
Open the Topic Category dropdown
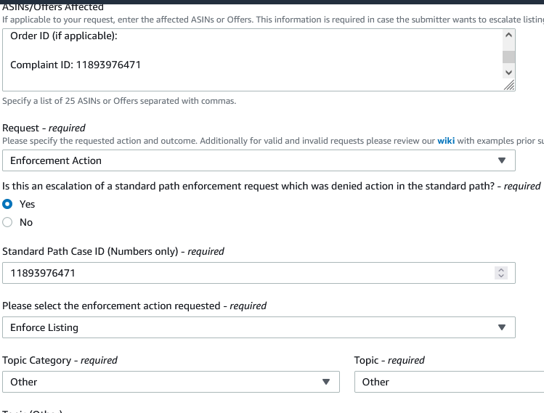(x=171, y=382)
